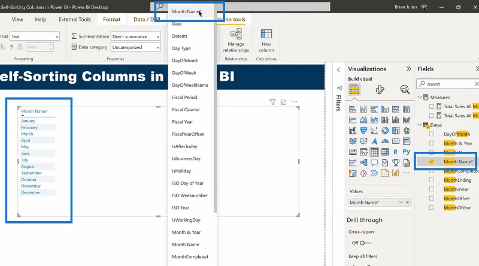The height and width of the screenshot is (266, 479).
Task: Open the View ribbon tab
Action: point(17,19)
